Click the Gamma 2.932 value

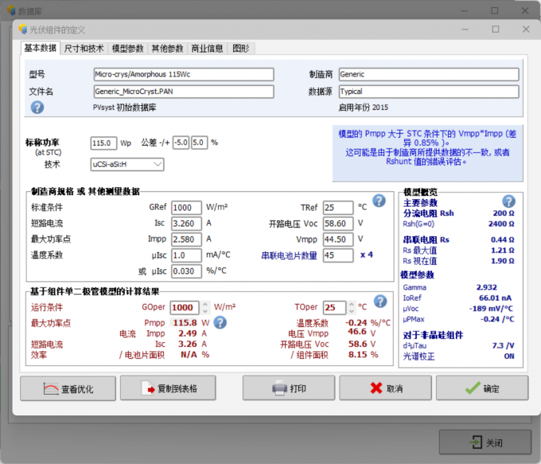(486, 287)
